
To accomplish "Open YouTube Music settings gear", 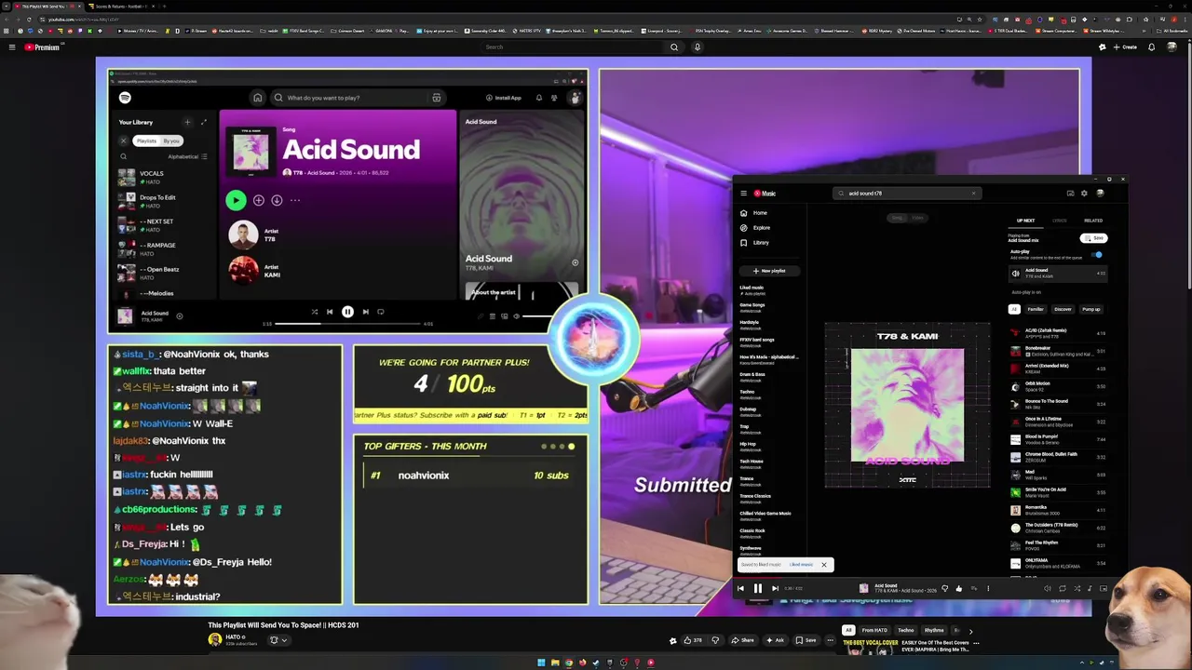I will (x=1084, y=194).
